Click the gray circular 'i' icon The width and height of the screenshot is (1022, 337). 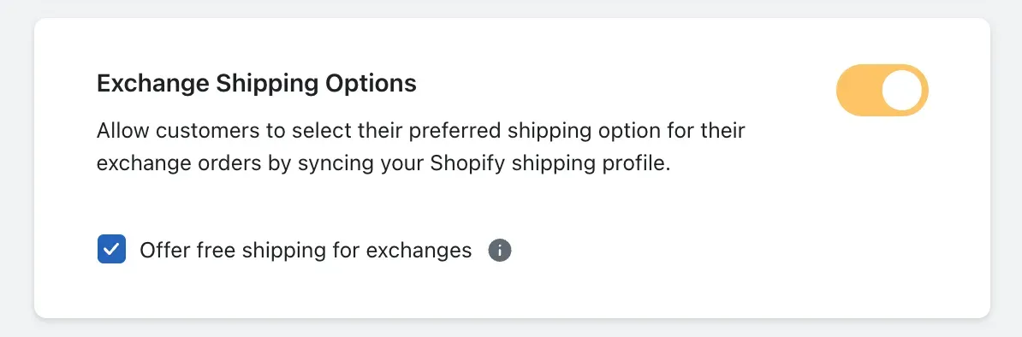[x=500, y=251]
